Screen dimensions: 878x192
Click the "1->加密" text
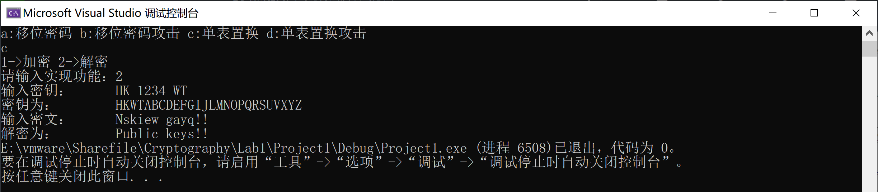25,62
